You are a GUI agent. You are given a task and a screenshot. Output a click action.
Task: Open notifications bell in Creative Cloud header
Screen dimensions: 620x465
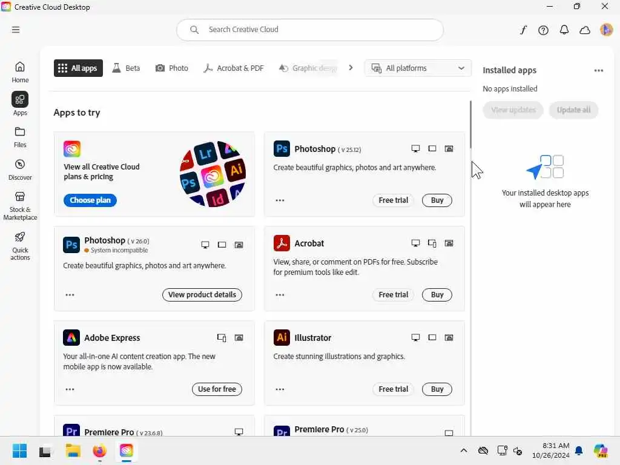click(564, 30)
